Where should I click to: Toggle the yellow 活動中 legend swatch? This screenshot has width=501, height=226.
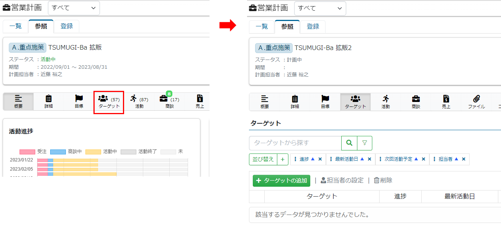93,152
